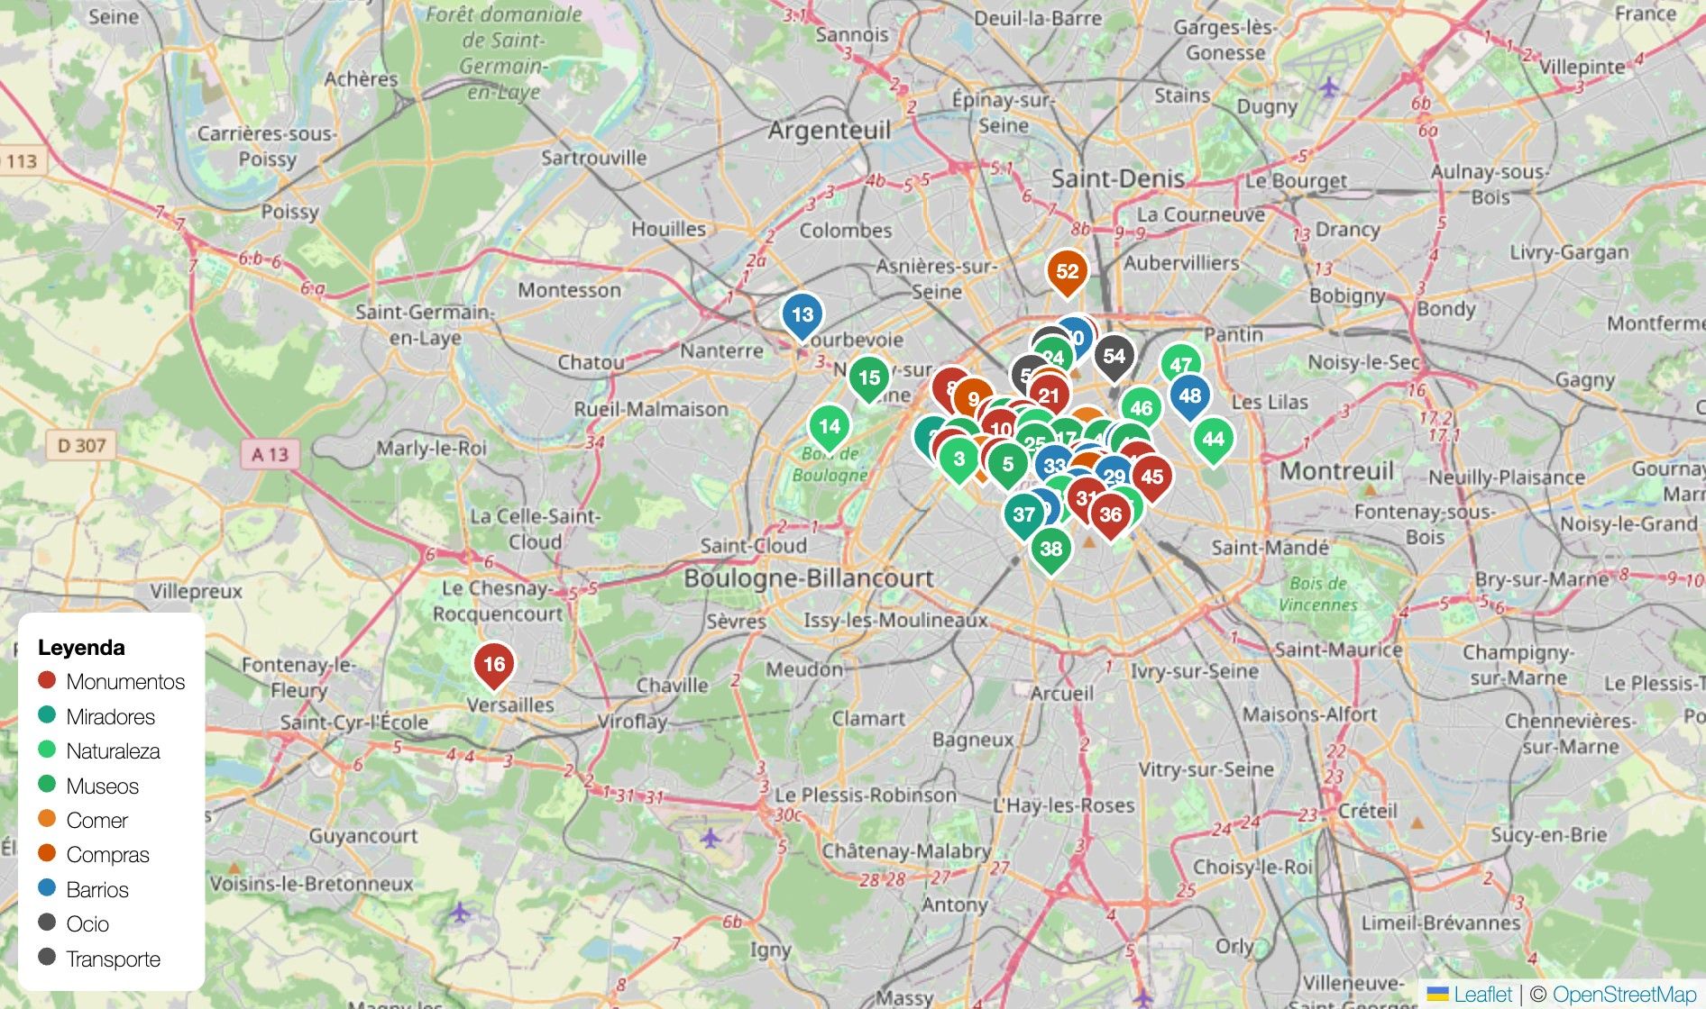1706x1009 pixels.
Task: Open the dark gray marker 54
Action: coord(1114,358)
